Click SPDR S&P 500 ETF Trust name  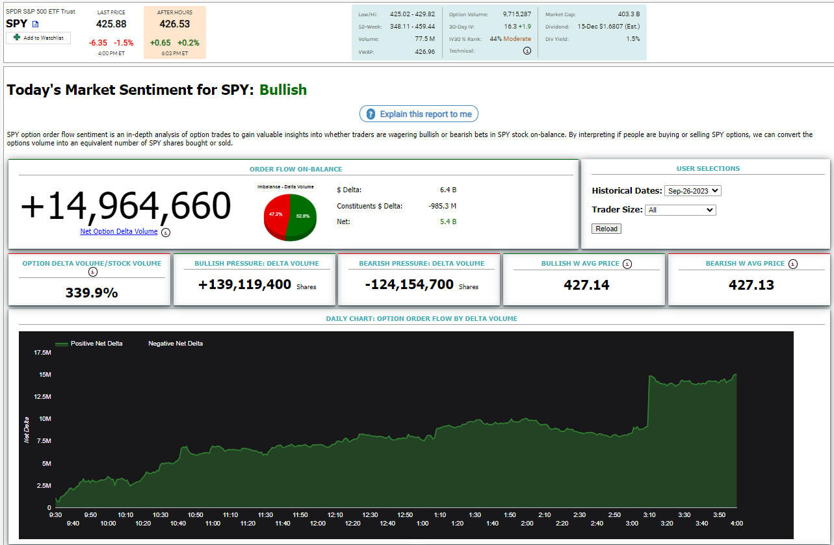click(40, 12)
